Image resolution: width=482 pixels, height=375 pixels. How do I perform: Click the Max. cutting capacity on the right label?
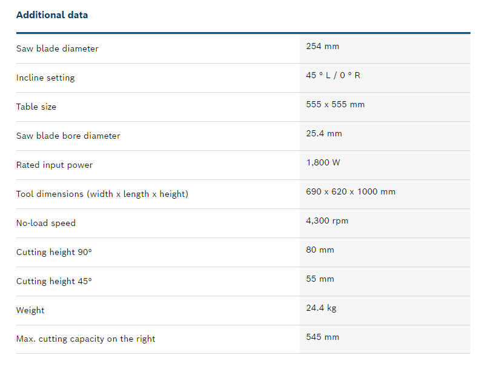click(86, 339)
